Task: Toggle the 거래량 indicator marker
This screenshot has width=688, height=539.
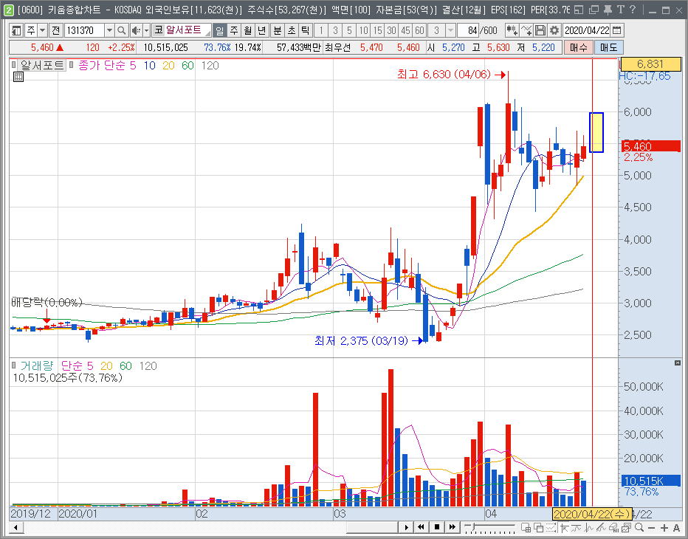Action: pyautogui.click(x=13, y=365)
